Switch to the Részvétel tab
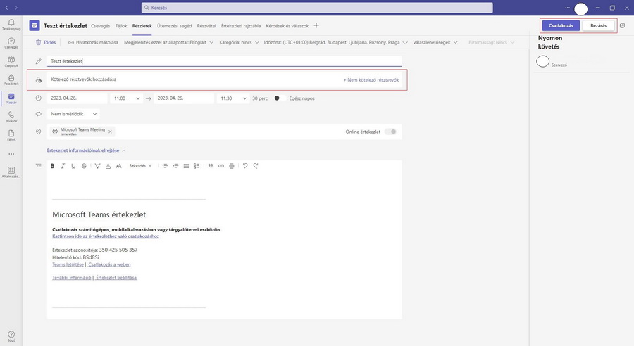 point(206,26)
